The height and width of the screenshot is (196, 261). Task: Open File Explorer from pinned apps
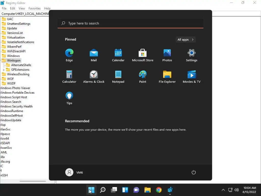[167, 77]
